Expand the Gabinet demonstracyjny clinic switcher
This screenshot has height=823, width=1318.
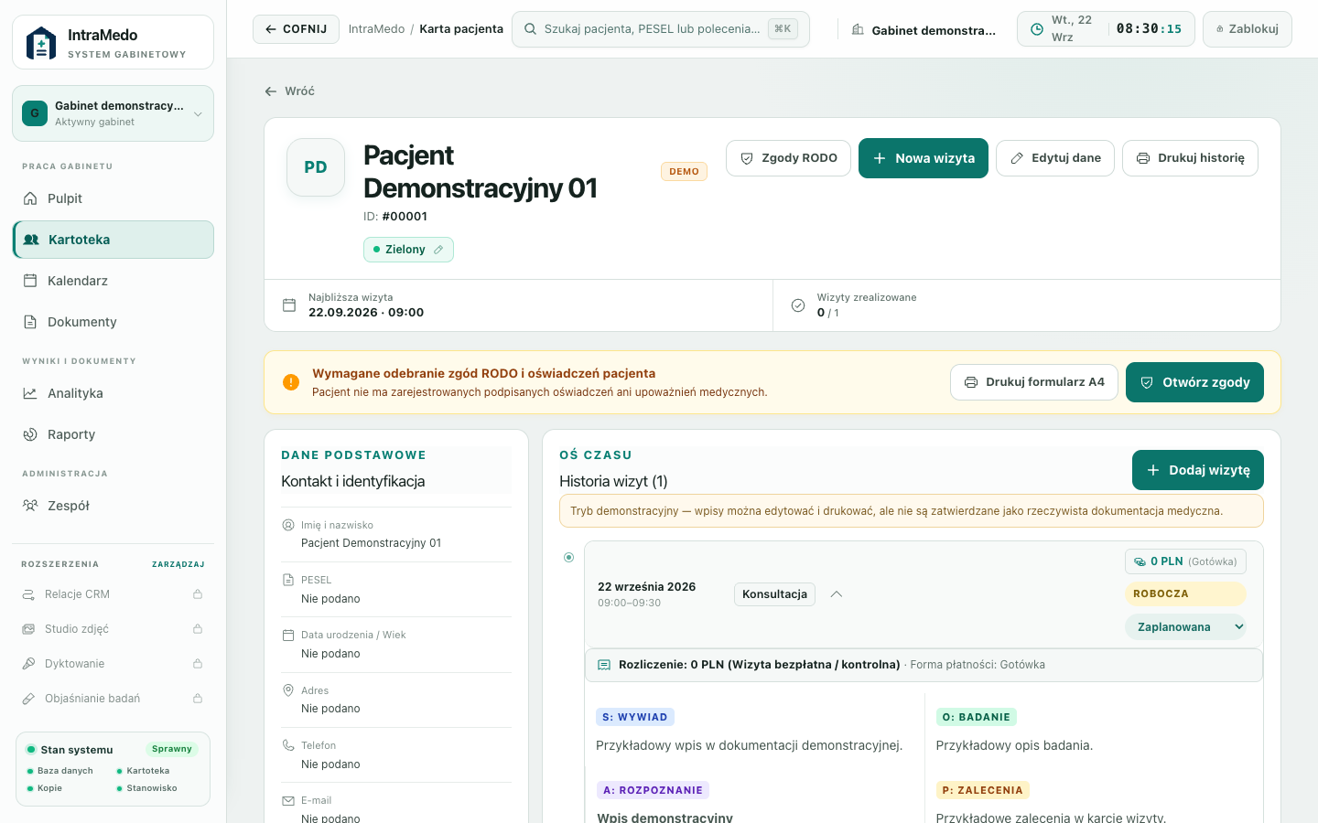(113, 113)
